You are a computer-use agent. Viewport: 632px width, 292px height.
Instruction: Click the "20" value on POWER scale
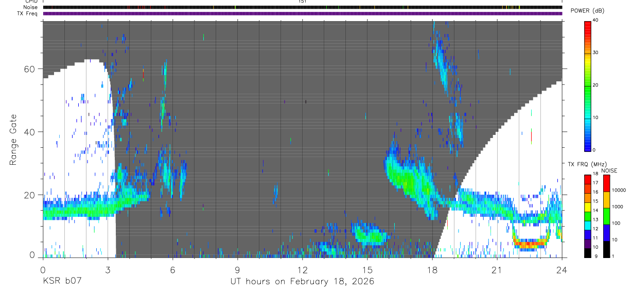[595, 85]
